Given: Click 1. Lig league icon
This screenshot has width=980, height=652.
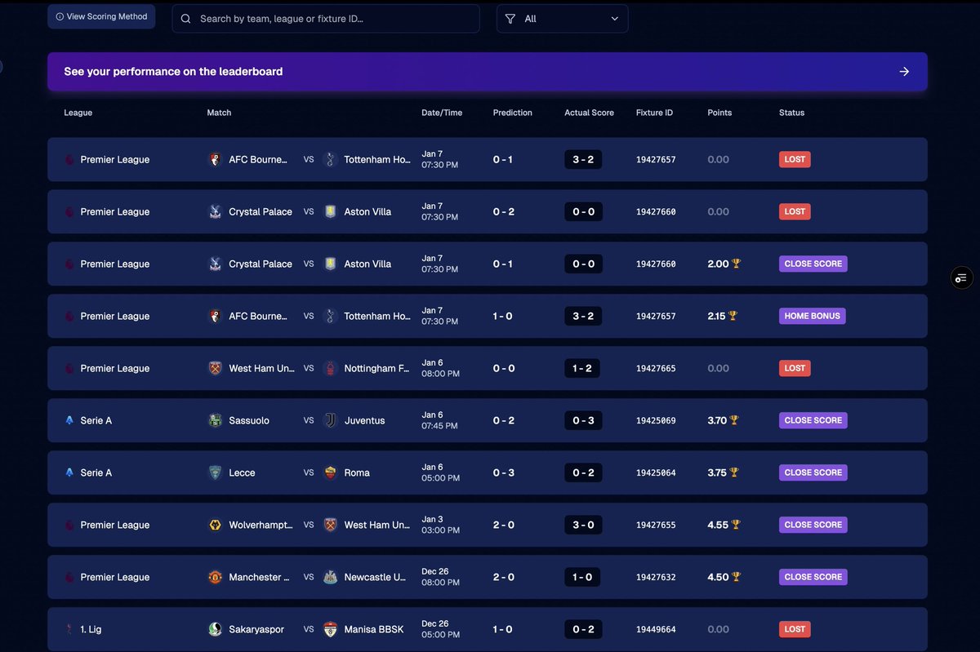Looking at the screenshot, I should tap(69, 629).
